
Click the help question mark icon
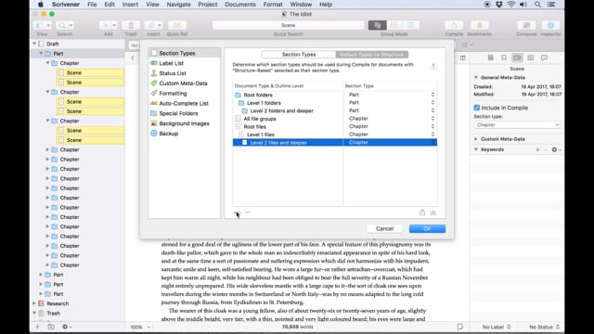pos(433,67)
